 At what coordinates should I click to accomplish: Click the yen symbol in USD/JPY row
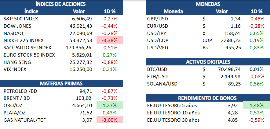click(204, 33)
